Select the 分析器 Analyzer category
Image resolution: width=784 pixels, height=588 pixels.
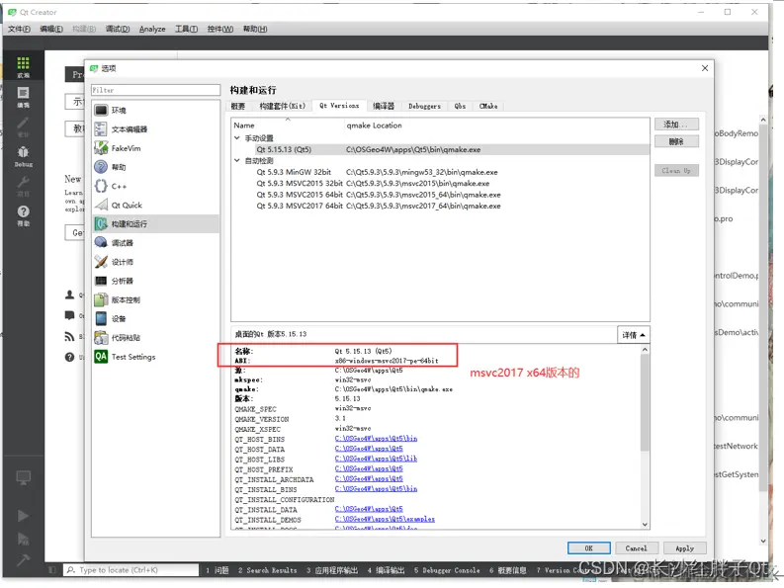(156, 281)
